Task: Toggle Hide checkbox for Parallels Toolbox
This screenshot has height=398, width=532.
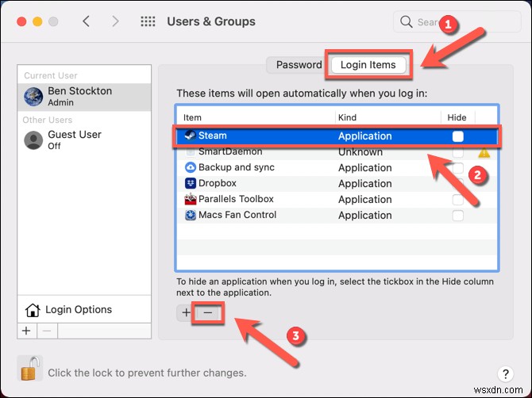Action: (457, 200)
